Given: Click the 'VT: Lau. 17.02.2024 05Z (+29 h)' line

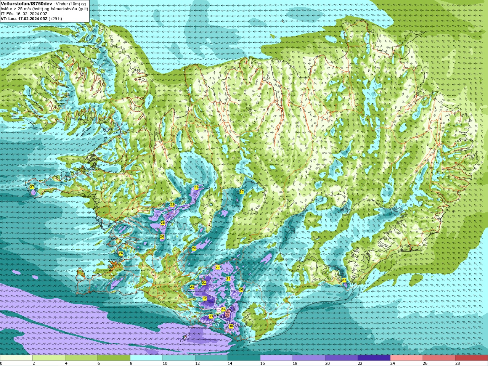Looking at the screenshot, I should click(31, 19).
